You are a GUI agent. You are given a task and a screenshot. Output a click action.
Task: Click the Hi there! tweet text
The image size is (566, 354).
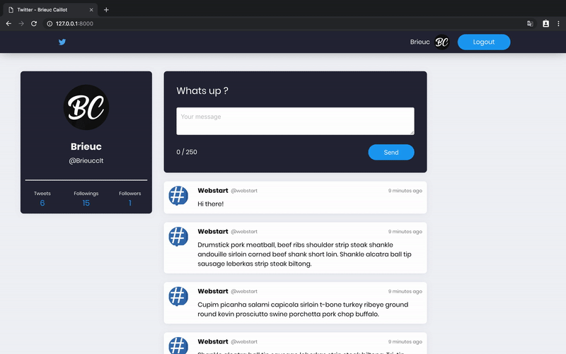point(210,204)
